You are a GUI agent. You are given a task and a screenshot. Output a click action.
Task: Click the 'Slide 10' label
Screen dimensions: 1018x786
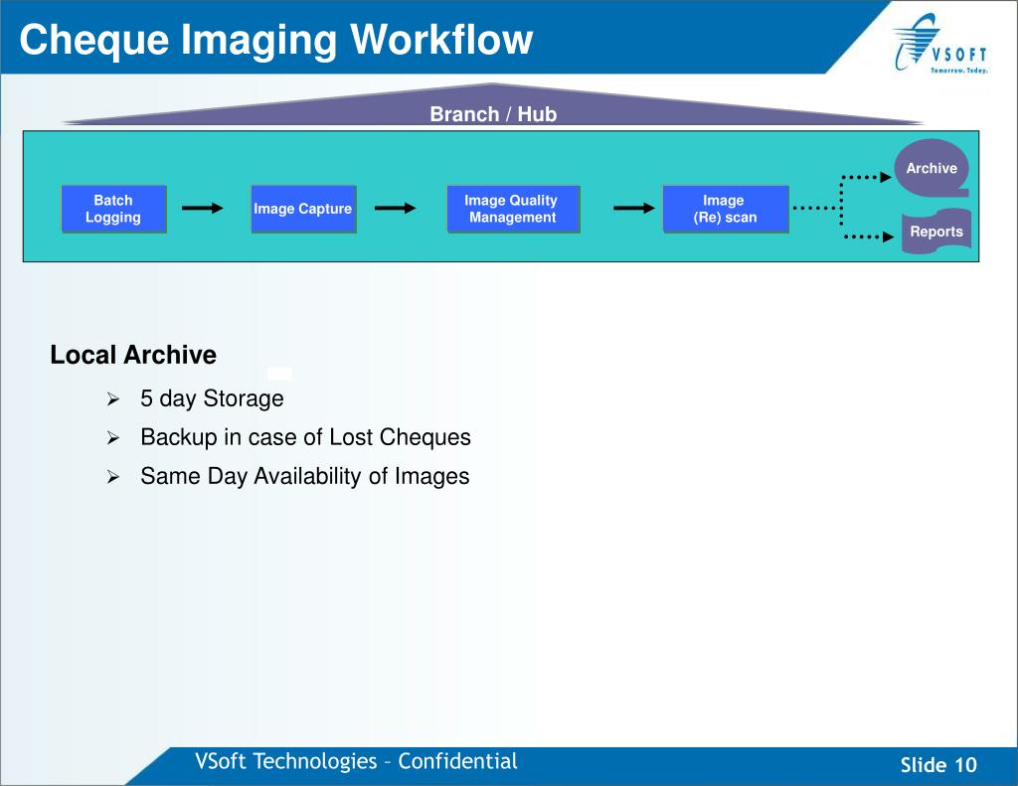(938, 764)
